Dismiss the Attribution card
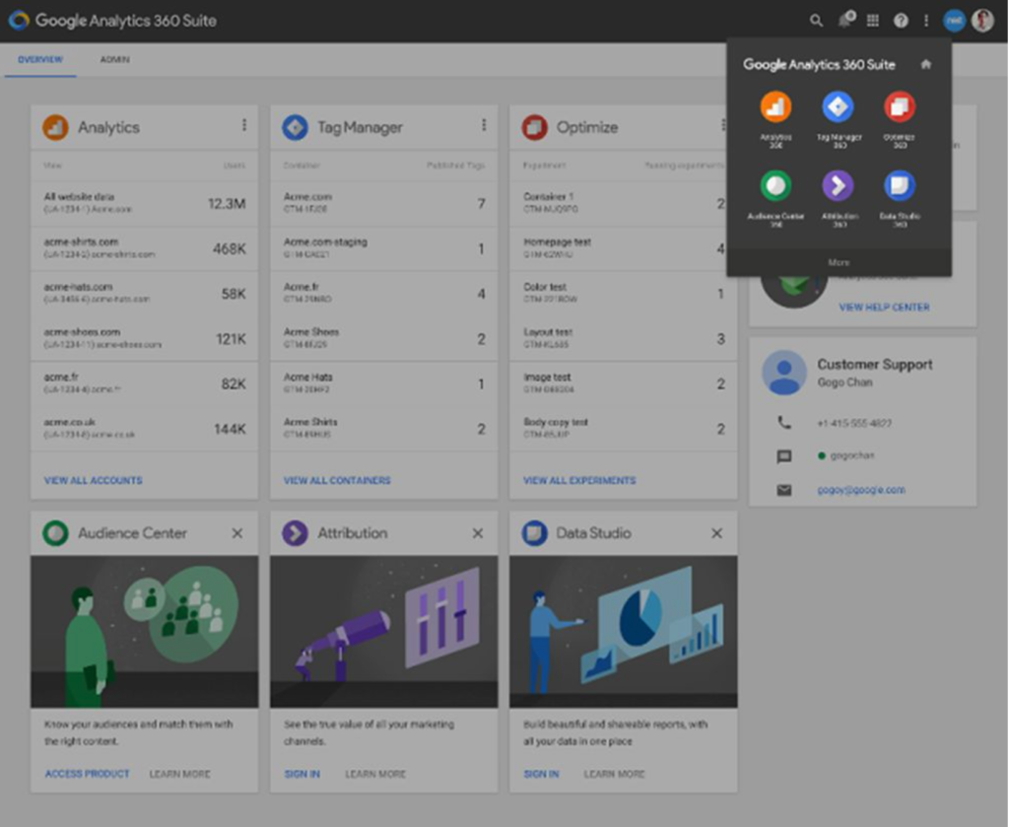1009x827 pixels. point(478,533)
